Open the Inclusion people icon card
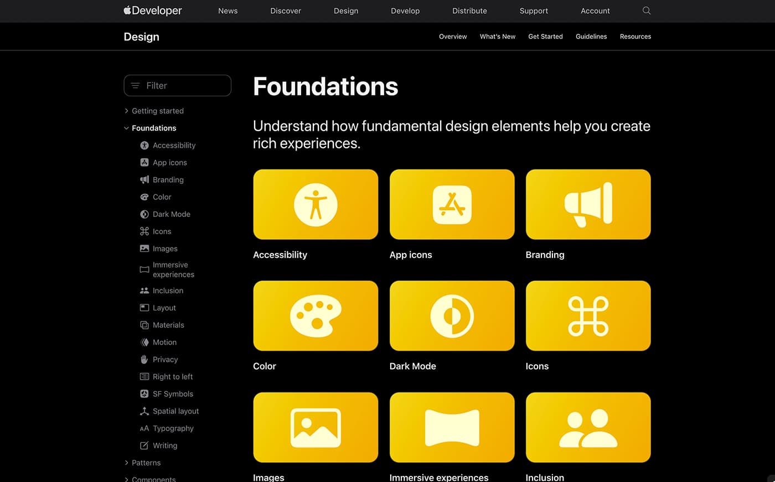 tap(588, 427)
